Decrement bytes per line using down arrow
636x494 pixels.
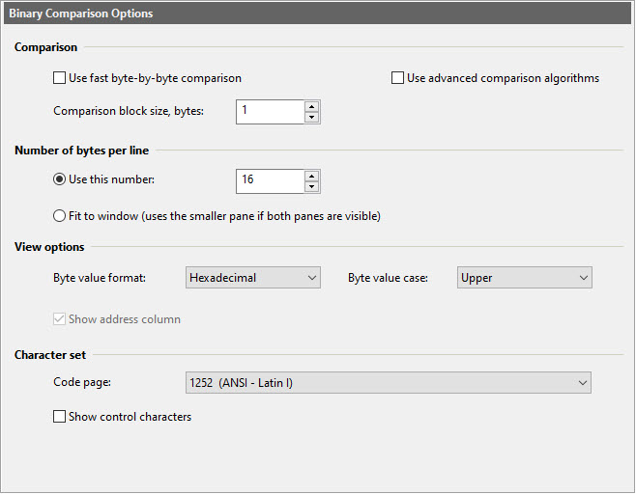click(311, 187)
